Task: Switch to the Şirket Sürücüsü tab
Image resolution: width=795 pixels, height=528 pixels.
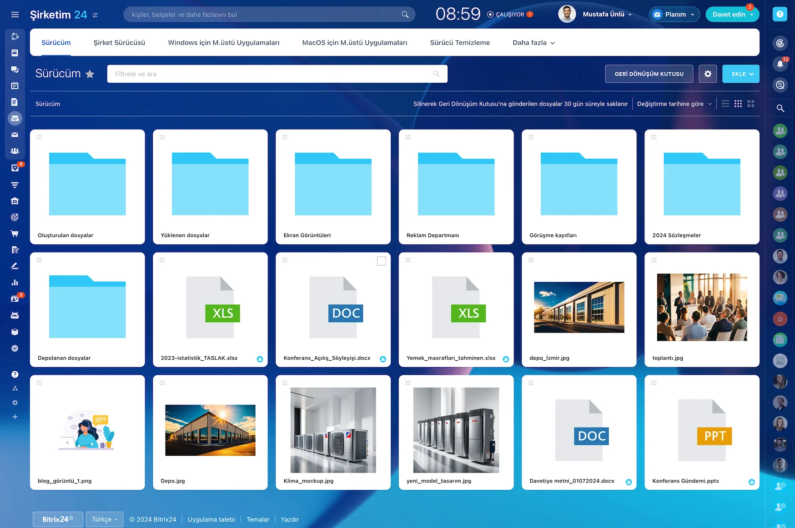Action: tap(119, 42)
